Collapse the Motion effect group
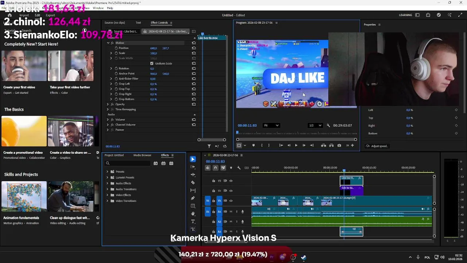467x263 pixels. tap(108, 43)
